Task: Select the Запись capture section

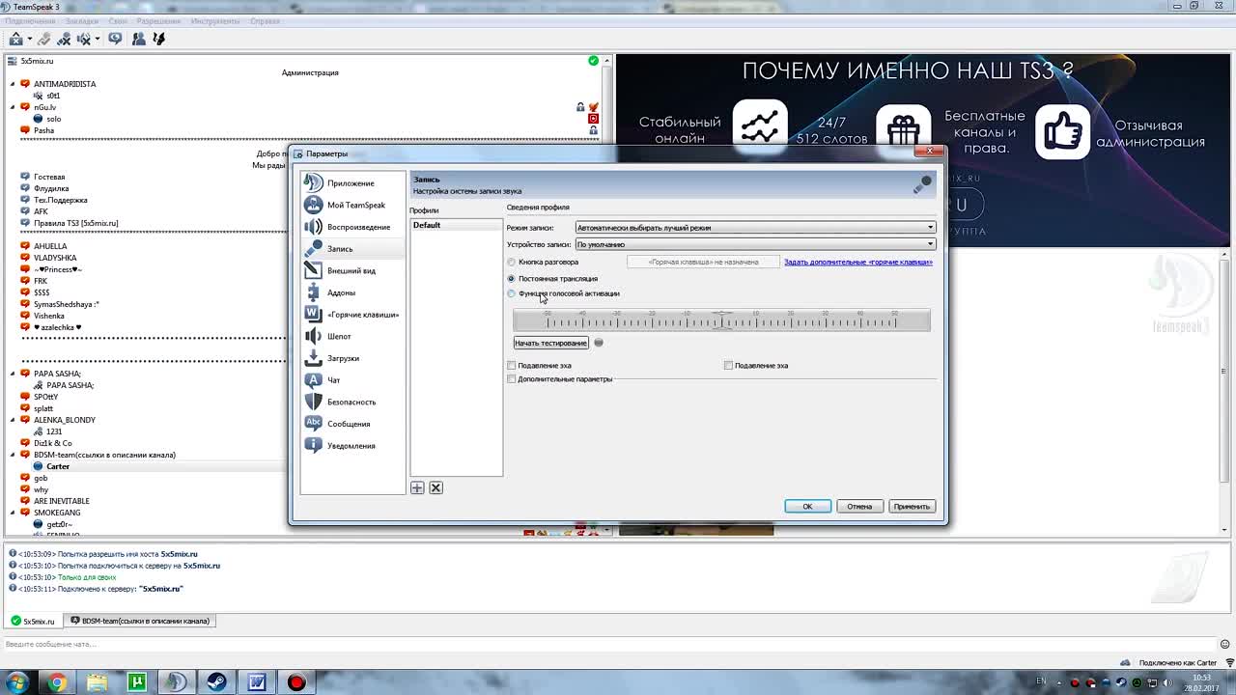Action: (x=352, y=249)
